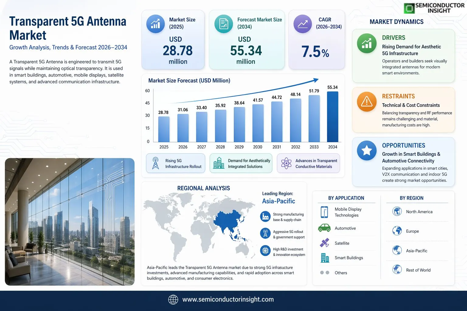
Task: Click the Transparent Conductive Materials atom icon
Action: (286, 163)
